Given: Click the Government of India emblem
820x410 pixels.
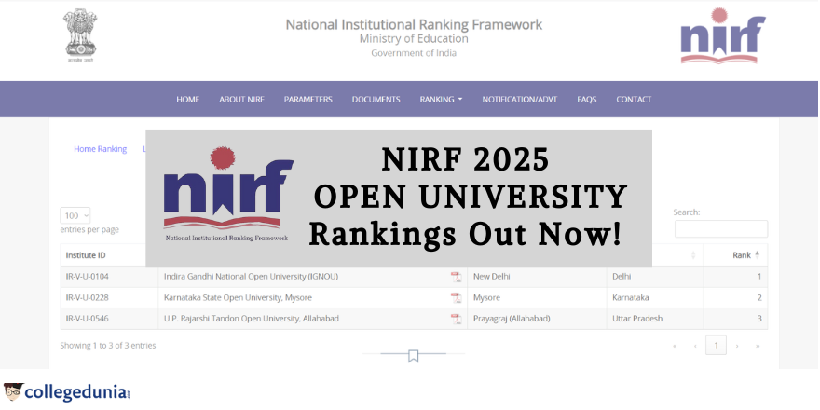Looking at the screenshot, I should [x=80, y=35].
